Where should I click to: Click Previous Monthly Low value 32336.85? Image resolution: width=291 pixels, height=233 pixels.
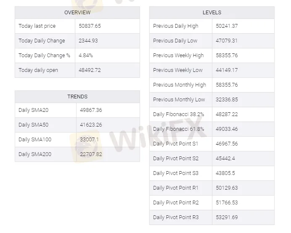tap(227, 100)
